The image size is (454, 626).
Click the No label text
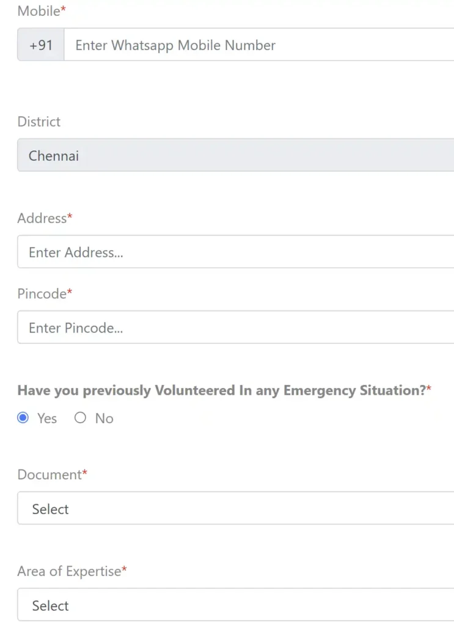click(104, 418)
